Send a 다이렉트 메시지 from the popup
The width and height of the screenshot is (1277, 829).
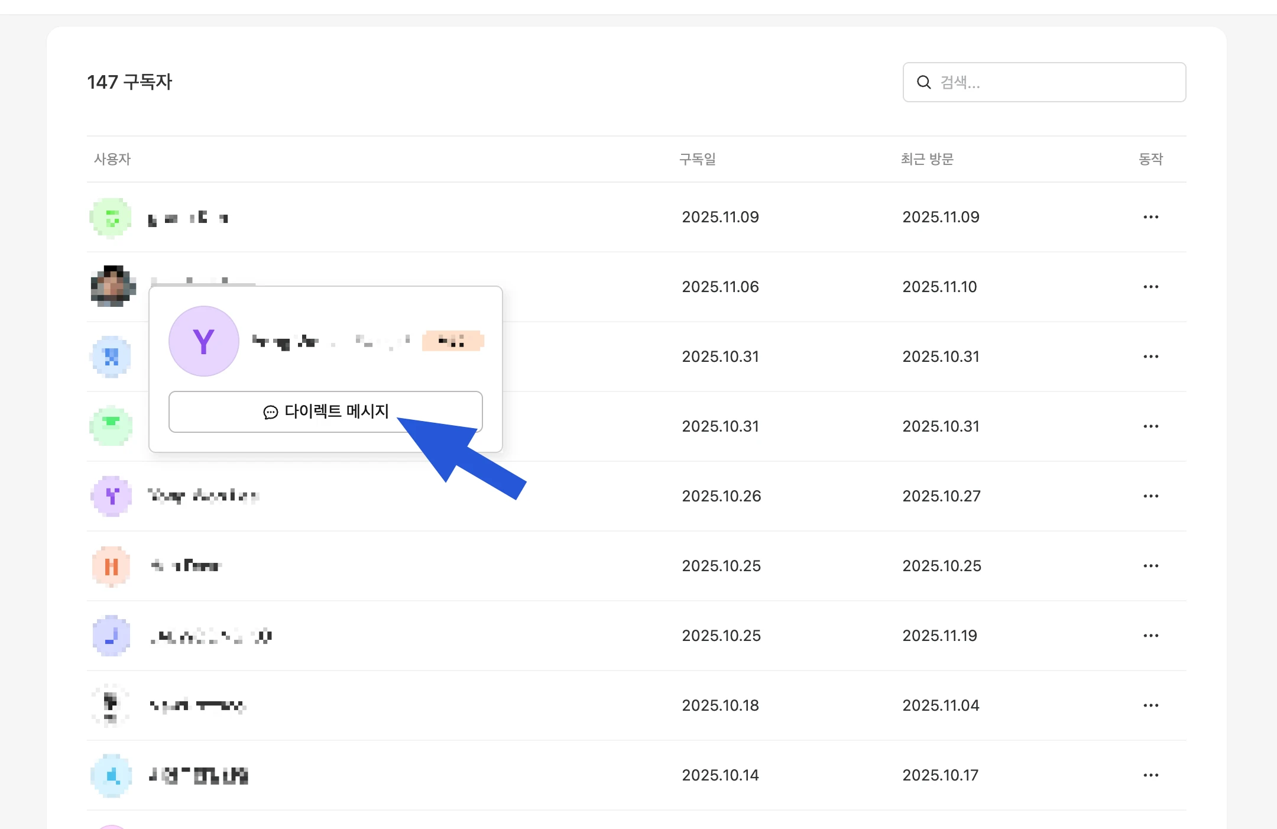pyautogui.click(x=325, y=412)
